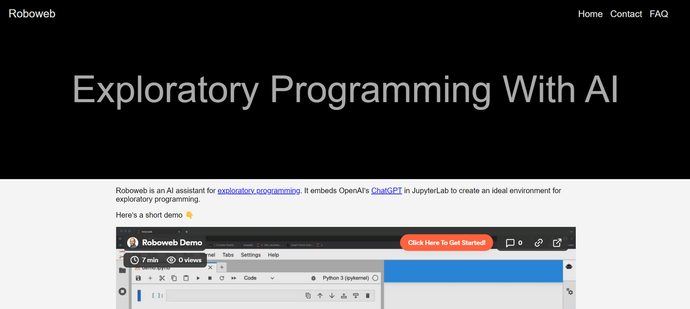This screenshot has width=690, height=309.
Task: Click the kernel status circle indicator
Action: [x=375, y=278]
